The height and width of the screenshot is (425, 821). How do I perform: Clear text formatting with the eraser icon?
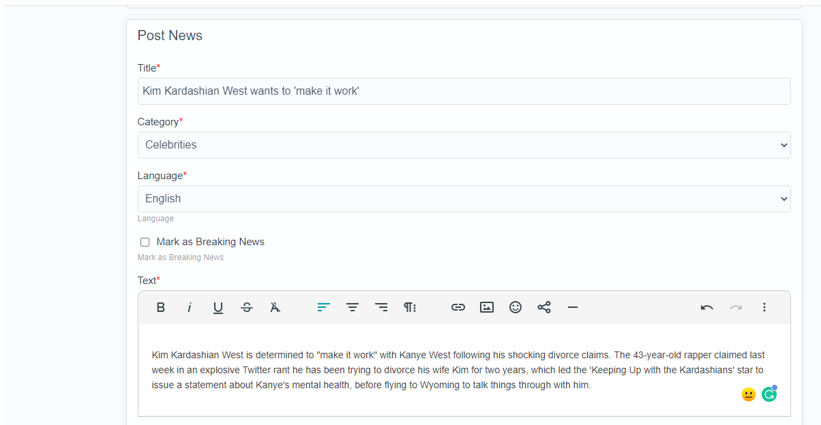click(275, 307)
